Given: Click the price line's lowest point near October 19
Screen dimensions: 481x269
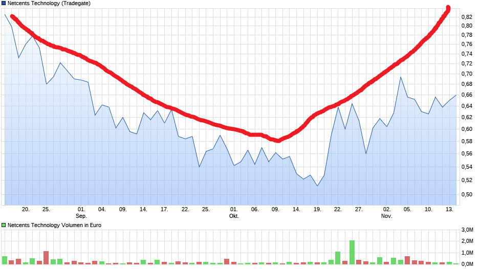Looking at the screenshot, I should tap(317, 186).
